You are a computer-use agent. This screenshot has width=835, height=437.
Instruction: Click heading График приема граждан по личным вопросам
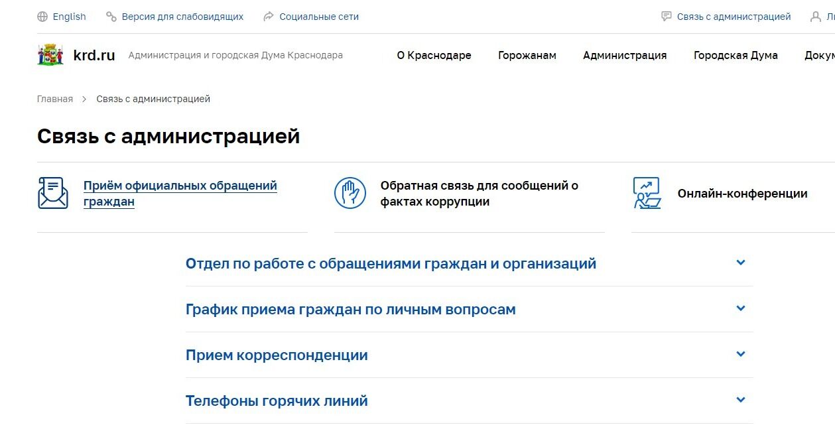point(351,310)
